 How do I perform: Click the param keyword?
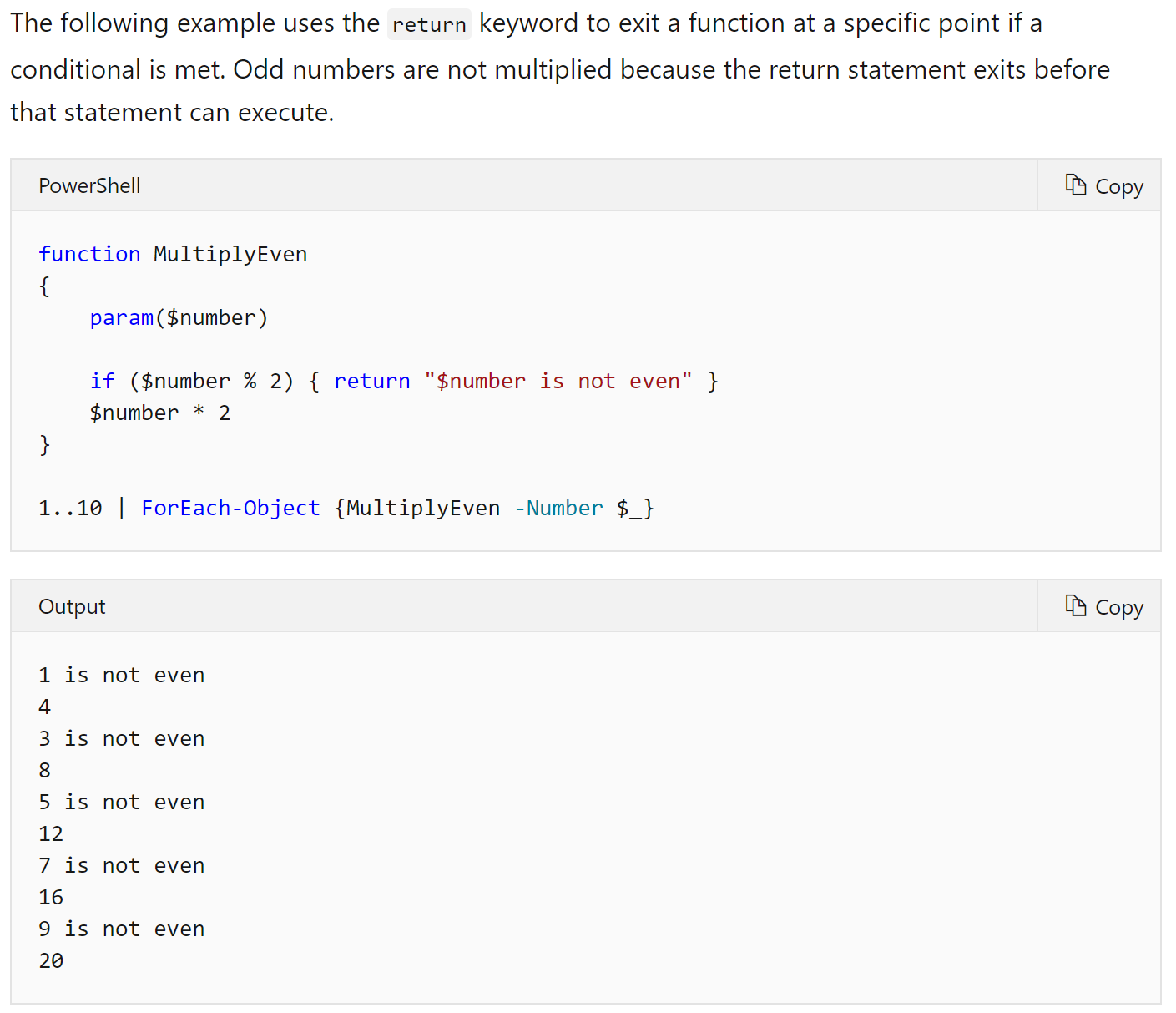click(x=121, y=317)
